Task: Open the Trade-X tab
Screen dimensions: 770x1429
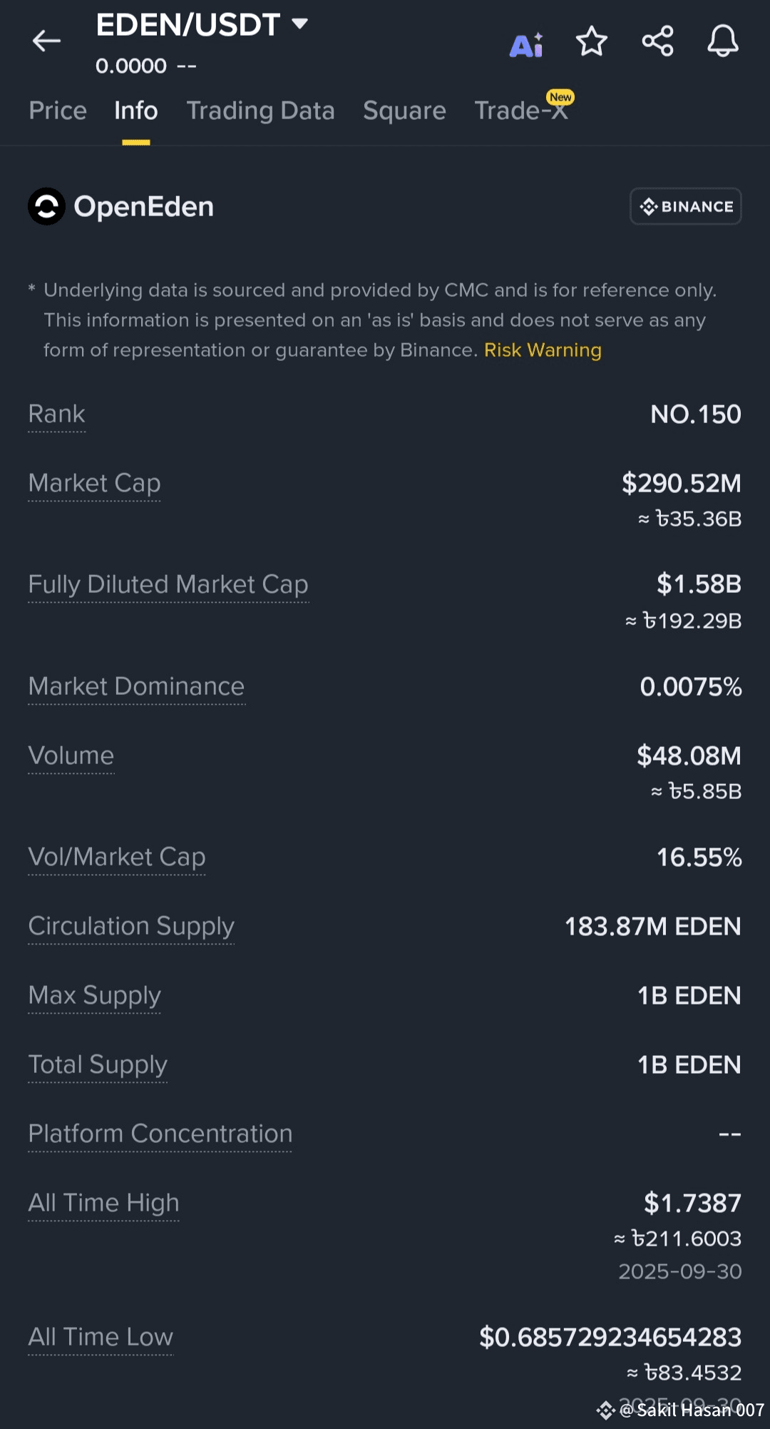Action: (x=521, y=111)
